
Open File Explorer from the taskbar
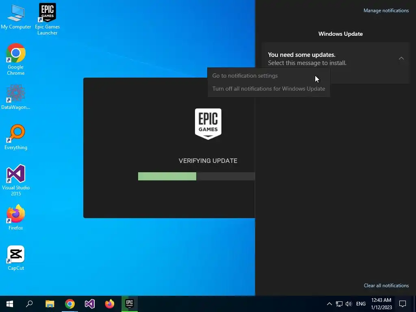pyautogui.click(x=50, y=304)
